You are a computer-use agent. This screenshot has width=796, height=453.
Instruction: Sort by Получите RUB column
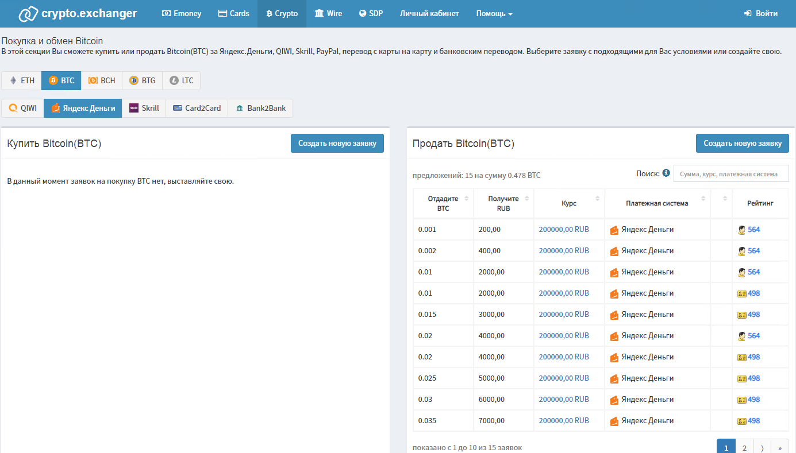coord(503,203)
